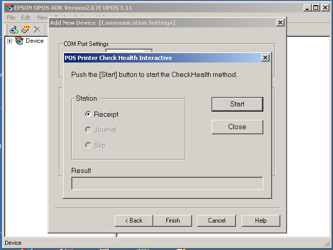Close the Add New Device dialog

(x=280, y=23)
